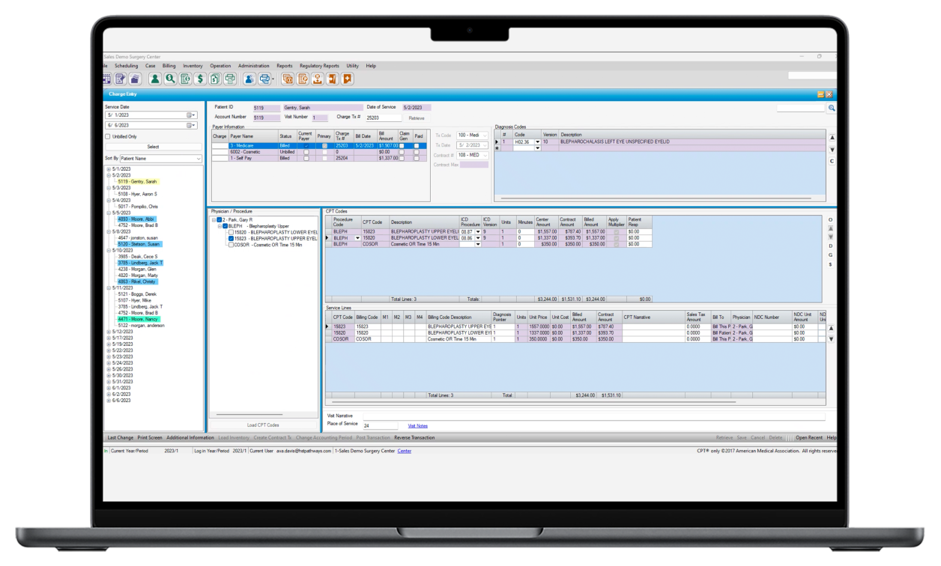Viewport: 941px width, 566px height.
Task: Open the 5/1/2023 service date picker
Action: 190,115
